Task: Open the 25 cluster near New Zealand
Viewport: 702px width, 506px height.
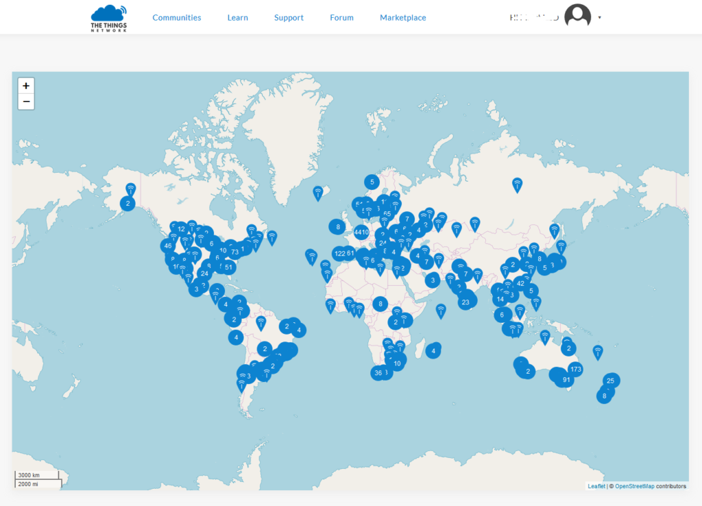Action: [x=612, y=380]
